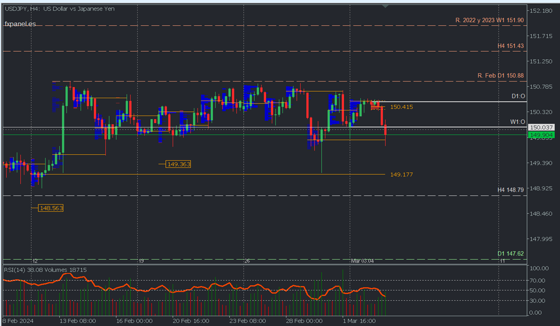Select the H4 151.43 resistance label

click(x=511, y=46)
